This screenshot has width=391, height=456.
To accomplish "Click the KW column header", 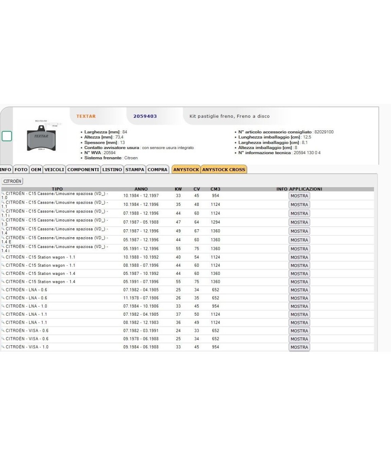I will (178, 189).
